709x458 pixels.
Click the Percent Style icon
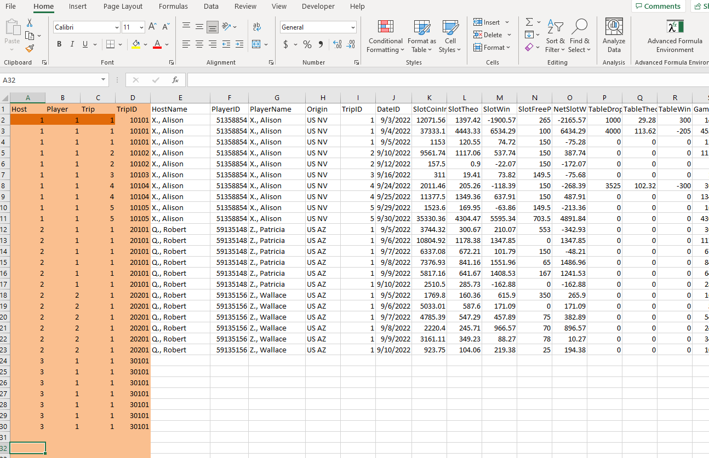[307, 44]
